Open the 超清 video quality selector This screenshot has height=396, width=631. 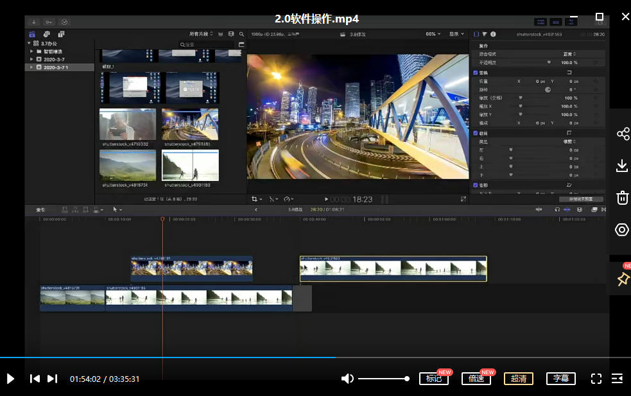518,379
